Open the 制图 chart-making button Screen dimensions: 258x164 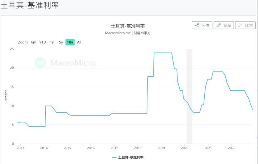pyautogui.click(x=224, y=25)
